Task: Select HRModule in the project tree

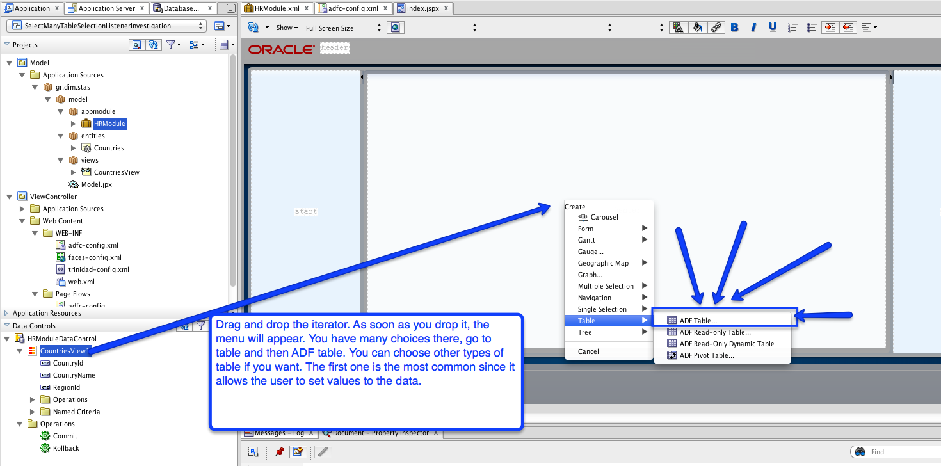Action: point(109,124)
